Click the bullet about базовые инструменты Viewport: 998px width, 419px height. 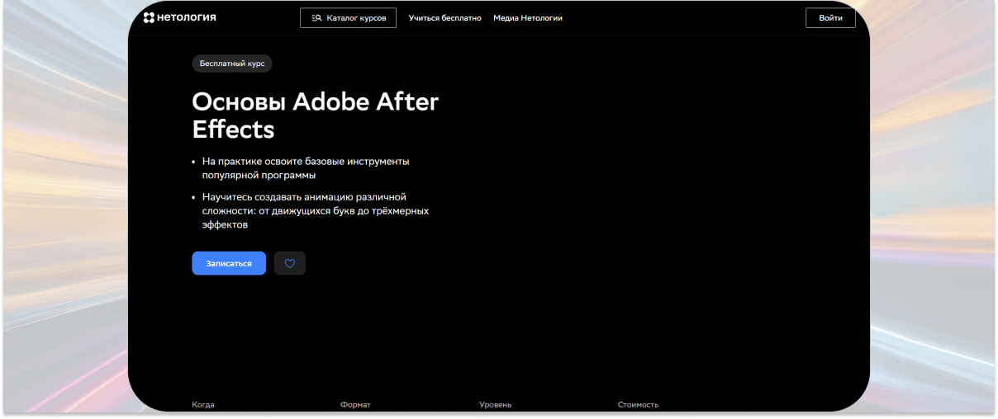pos(306,162)
